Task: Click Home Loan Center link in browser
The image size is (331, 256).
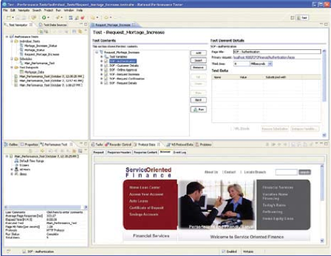Action: [x=145, y=187]
